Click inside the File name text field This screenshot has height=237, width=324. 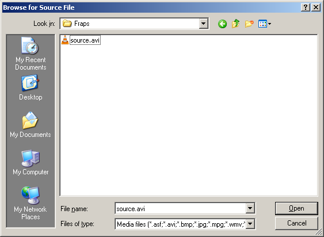click(180, 208)
